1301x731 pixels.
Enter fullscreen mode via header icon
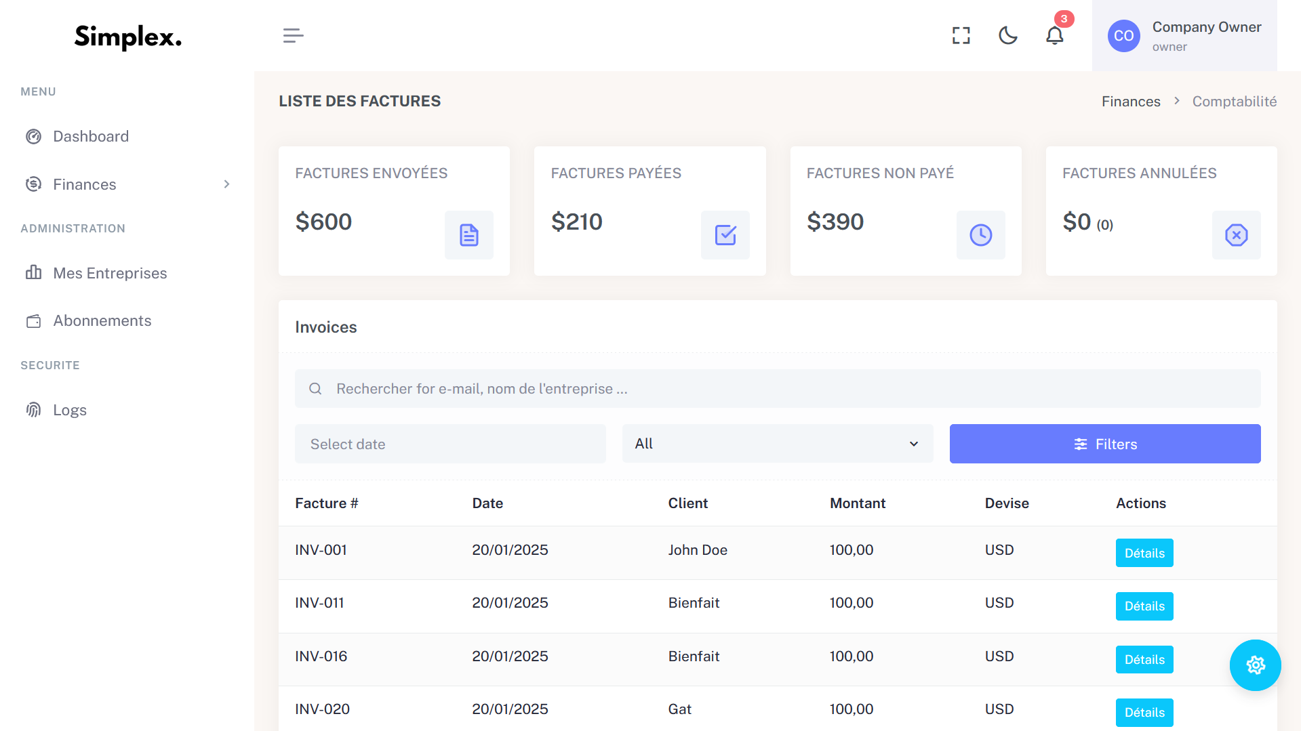click(x=961, y=36)
